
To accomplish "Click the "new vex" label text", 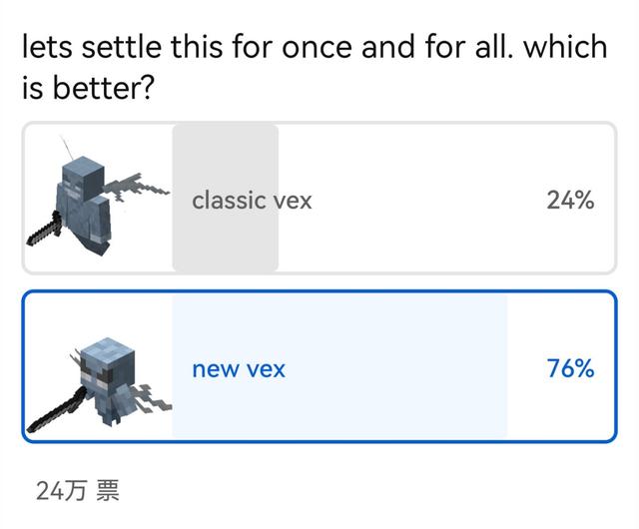I will [239, 369].
